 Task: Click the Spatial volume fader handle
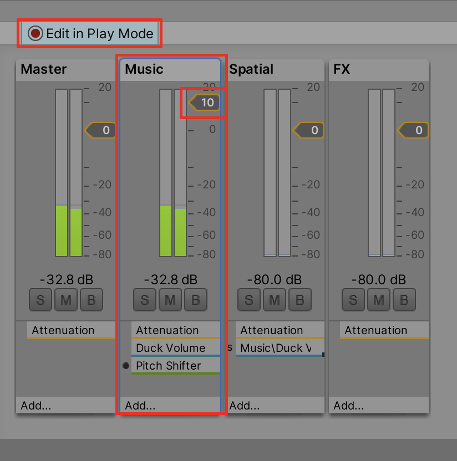coord(308,130)
